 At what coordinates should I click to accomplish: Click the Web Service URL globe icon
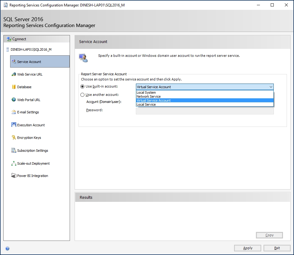(14, 74)
